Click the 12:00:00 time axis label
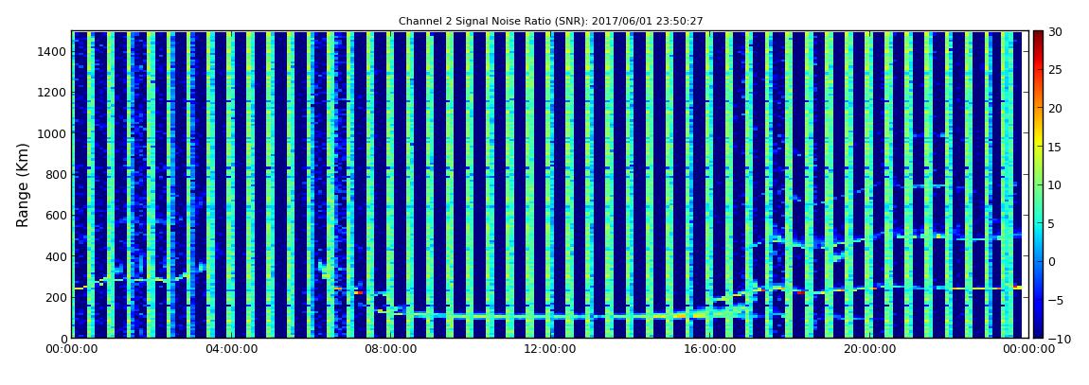Screen dimensions: 1089x385 (x=549, y=349)
